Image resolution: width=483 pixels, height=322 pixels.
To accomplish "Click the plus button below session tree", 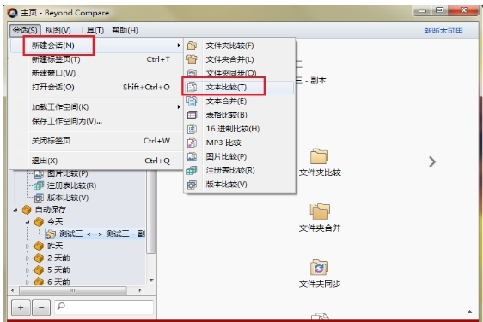I will (21, 307).
